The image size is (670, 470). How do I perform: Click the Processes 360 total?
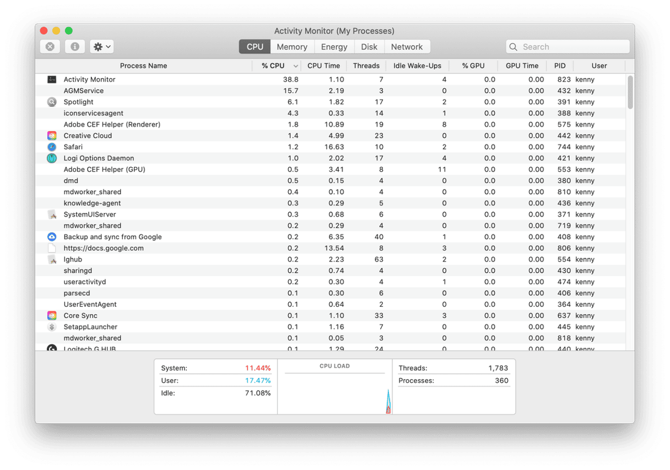coord(501,381)
